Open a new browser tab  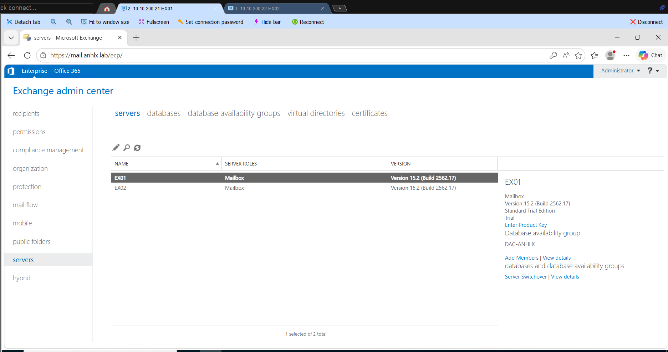(x=136, y=38)
